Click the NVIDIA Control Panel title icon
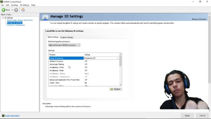The width and height of the screenshot is (211, 119). tap(1, 2)
